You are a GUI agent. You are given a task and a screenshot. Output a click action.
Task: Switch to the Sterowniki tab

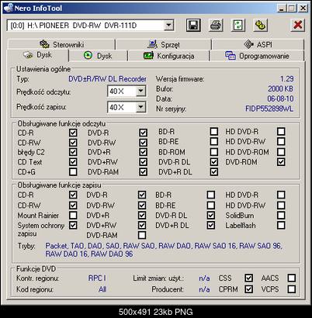tap(61, 44)
